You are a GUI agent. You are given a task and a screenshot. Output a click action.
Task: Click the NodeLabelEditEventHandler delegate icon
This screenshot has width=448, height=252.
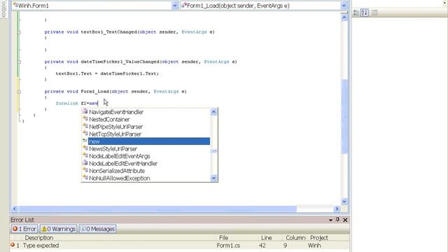85,163
